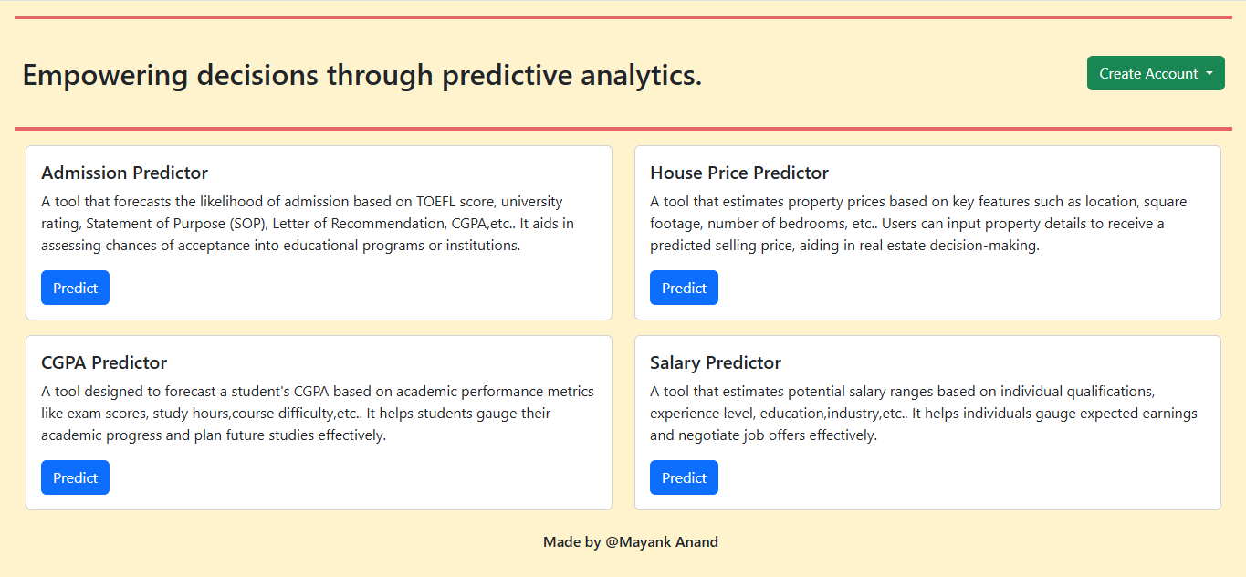
Task: Select the CGPA Predictor card title
Action: (x=104, y=362)
